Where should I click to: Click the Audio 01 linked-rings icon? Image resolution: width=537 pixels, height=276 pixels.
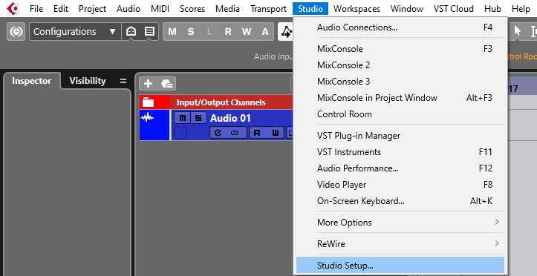[x=235, y=133]
